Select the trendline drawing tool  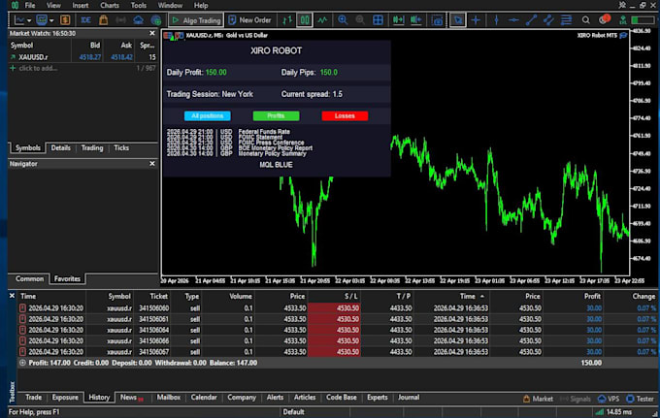(x=531, y=20)
